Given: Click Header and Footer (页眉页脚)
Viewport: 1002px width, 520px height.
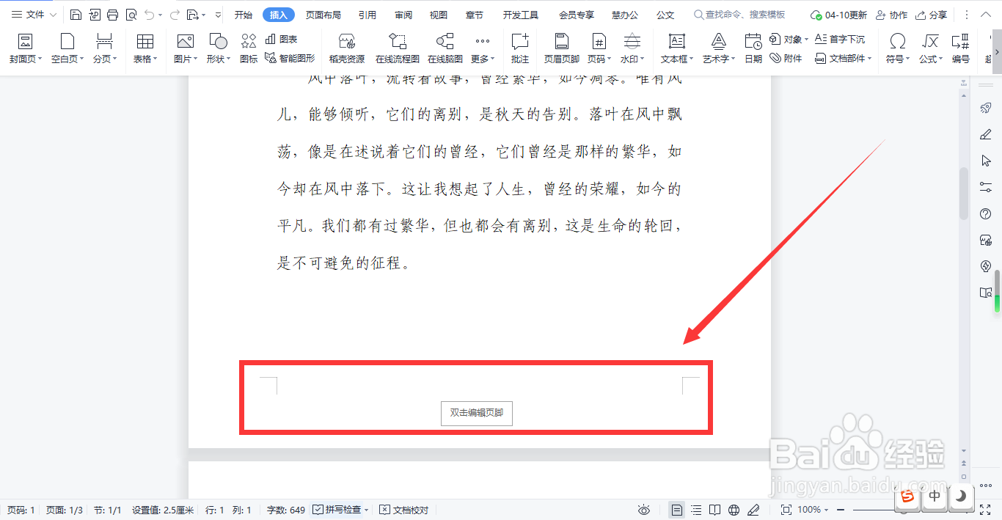Looking at the screenshot, I should [x=562, y=48].
